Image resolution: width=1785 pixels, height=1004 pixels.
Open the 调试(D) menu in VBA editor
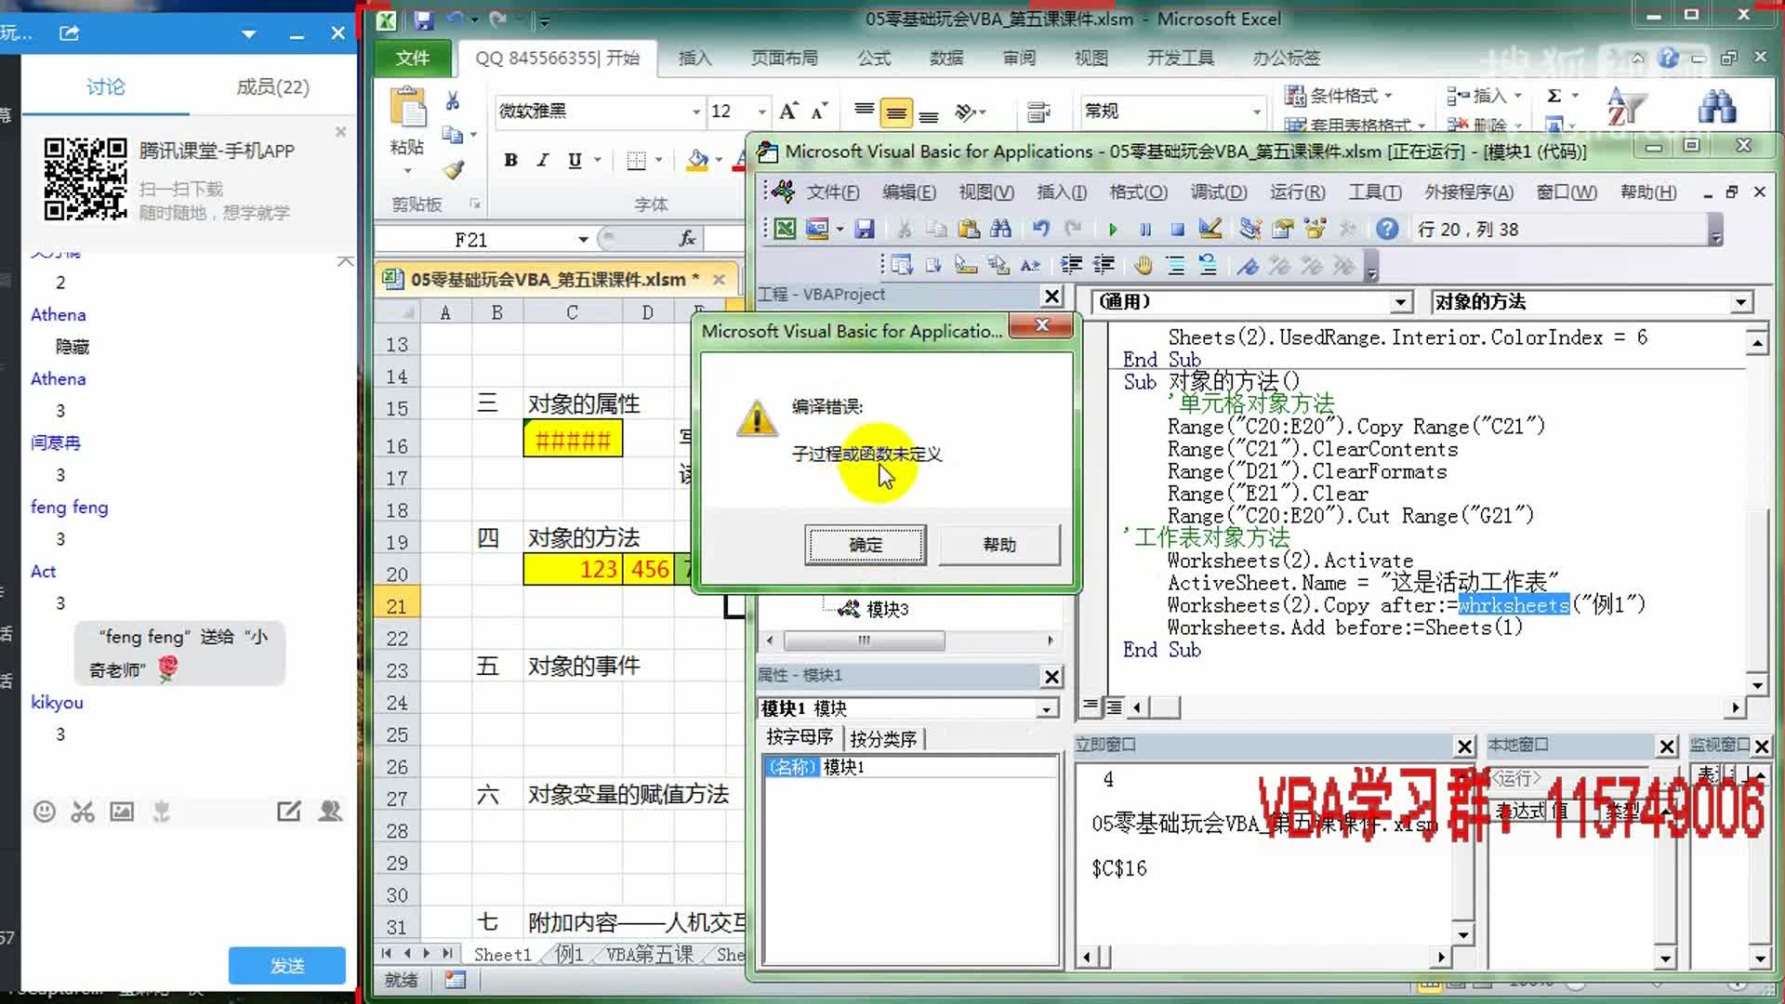click(x=1218, y=192)
